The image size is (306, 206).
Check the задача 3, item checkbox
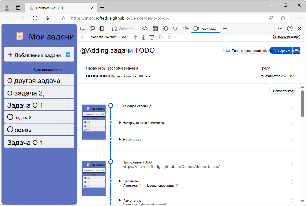coord(10,117)
